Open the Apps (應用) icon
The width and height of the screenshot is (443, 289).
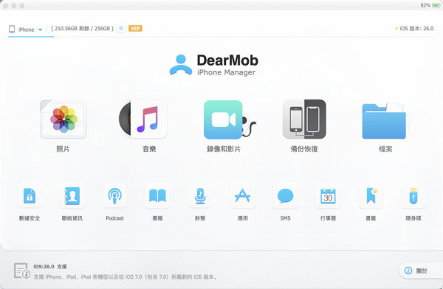pyautogui.click(x=243, y=195)
